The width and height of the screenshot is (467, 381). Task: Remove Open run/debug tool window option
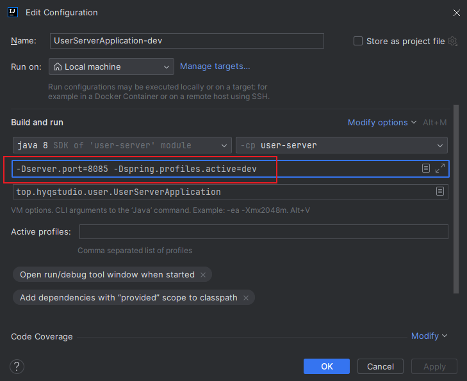pos(203,275)
